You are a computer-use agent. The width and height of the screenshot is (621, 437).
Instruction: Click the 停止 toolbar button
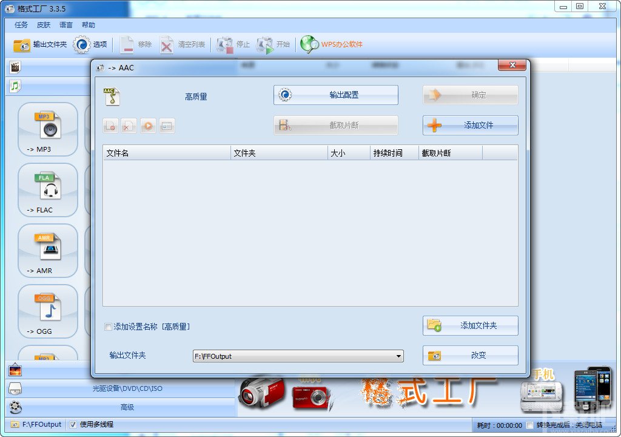point(233,44)
